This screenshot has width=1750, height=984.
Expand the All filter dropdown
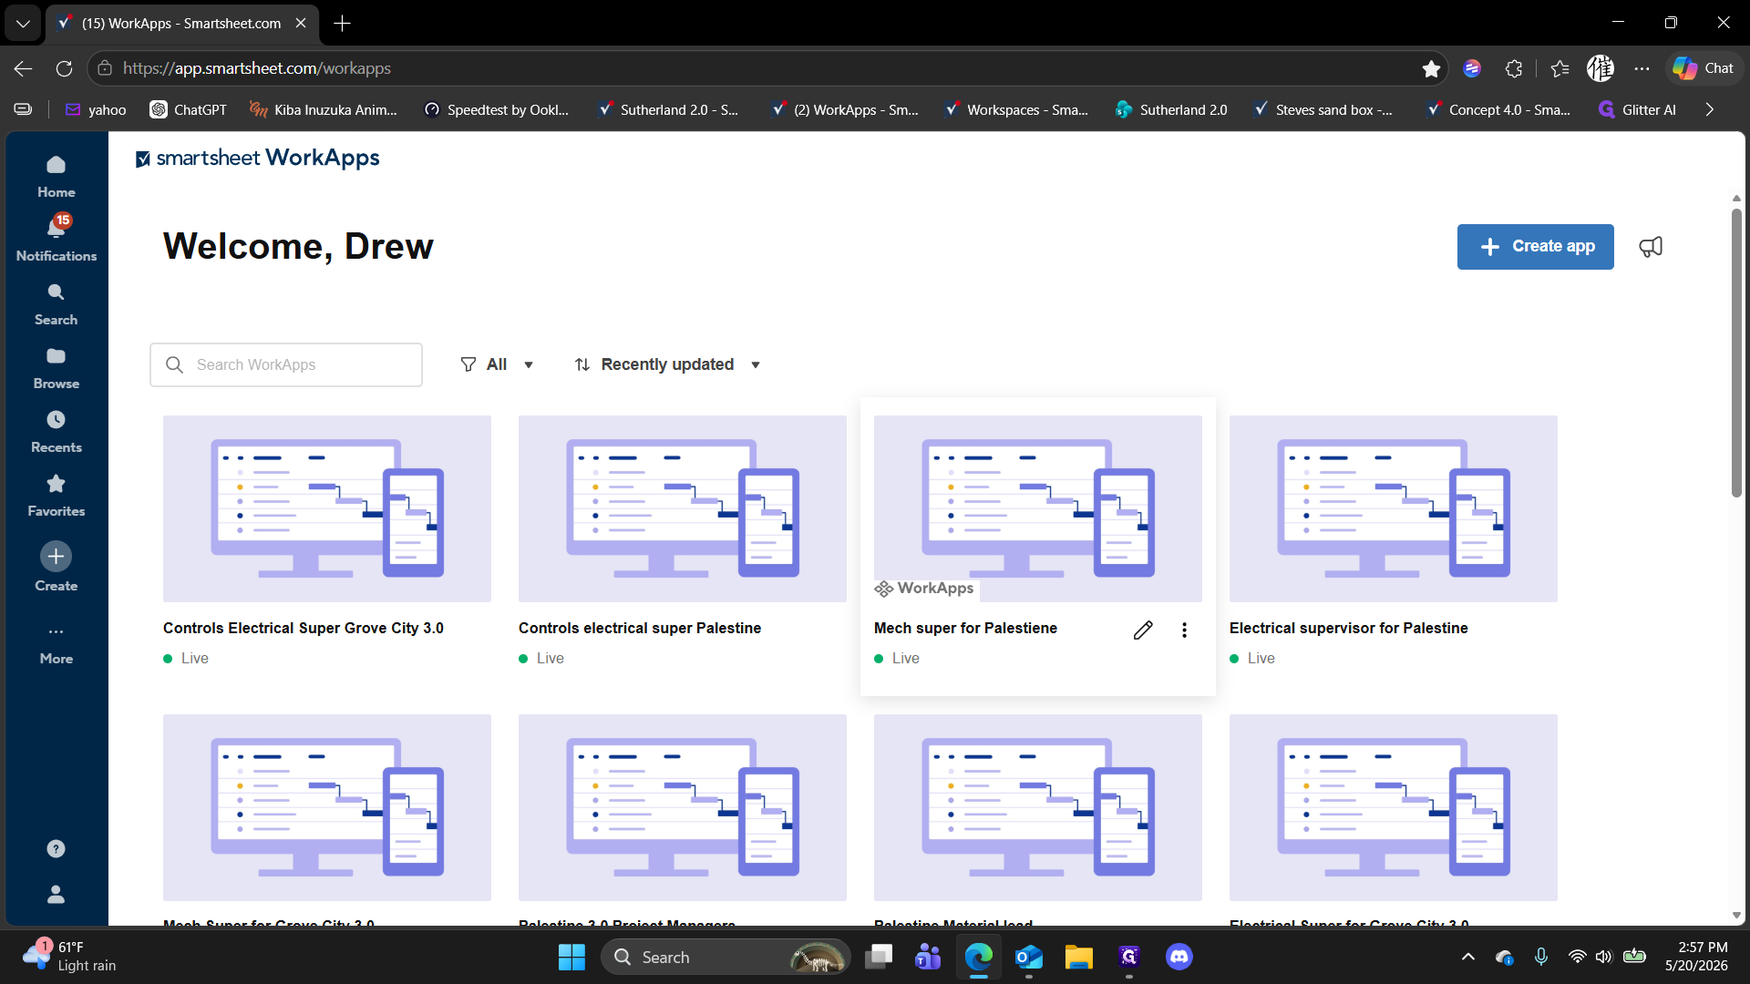pos(497,364)
